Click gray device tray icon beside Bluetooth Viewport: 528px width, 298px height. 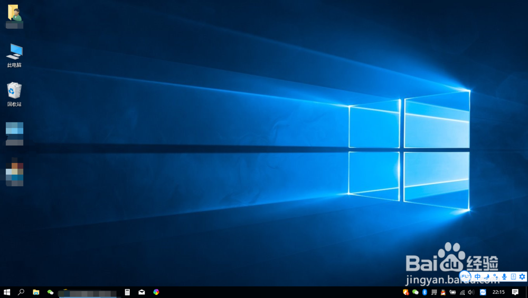point(434,292)
